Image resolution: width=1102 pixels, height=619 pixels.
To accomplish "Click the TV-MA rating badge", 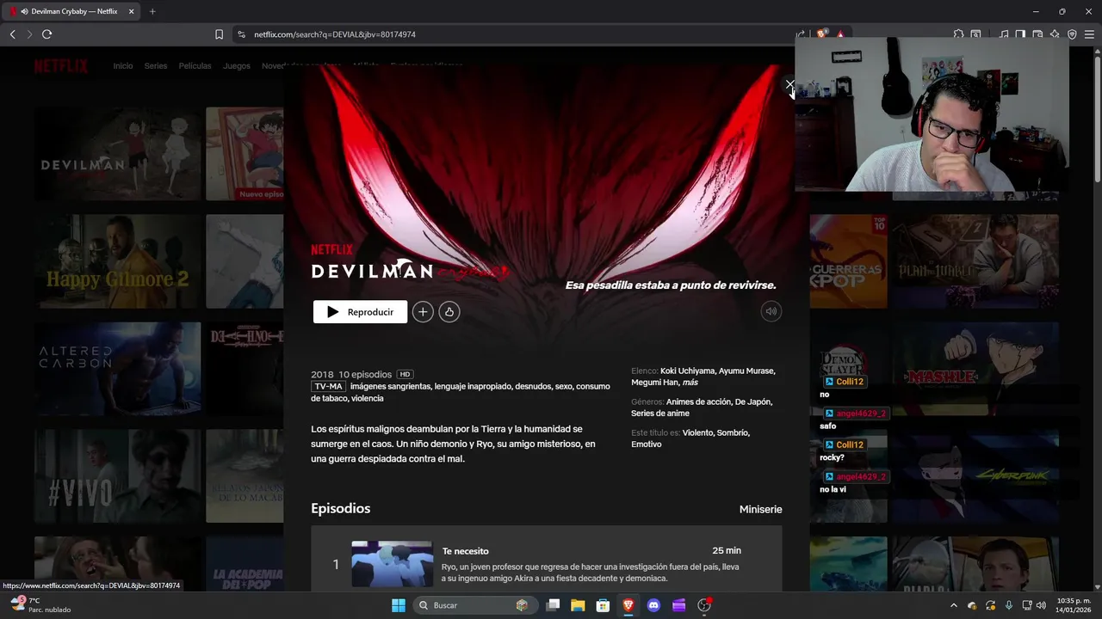I will 328,387.
